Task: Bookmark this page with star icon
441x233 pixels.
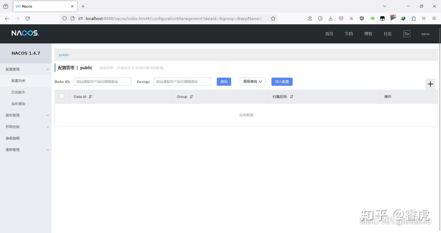Action: (273, 18)
